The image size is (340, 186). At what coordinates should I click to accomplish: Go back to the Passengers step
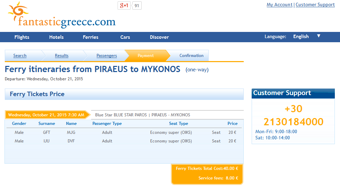(x=107, y=56)
